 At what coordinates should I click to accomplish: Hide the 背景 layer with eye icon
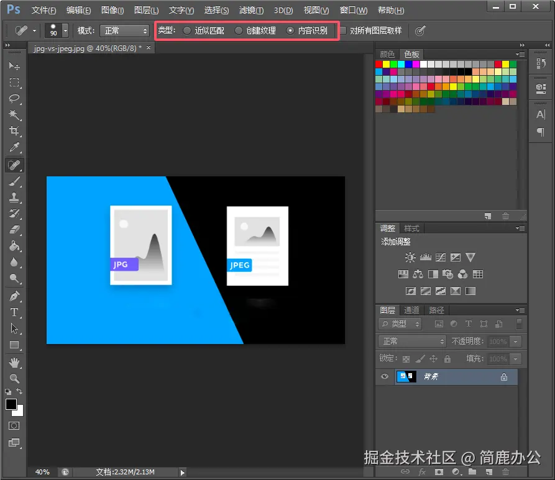pyautogui.click(x=385, y=376)
